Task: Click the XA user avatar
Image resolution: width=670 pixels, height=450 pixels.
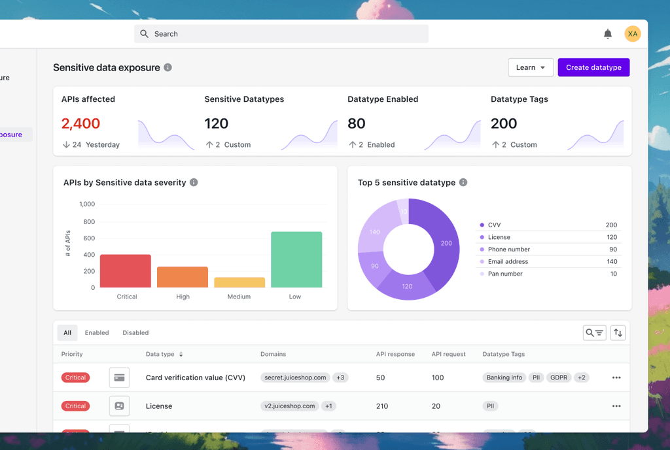Action: click(632, 33)
